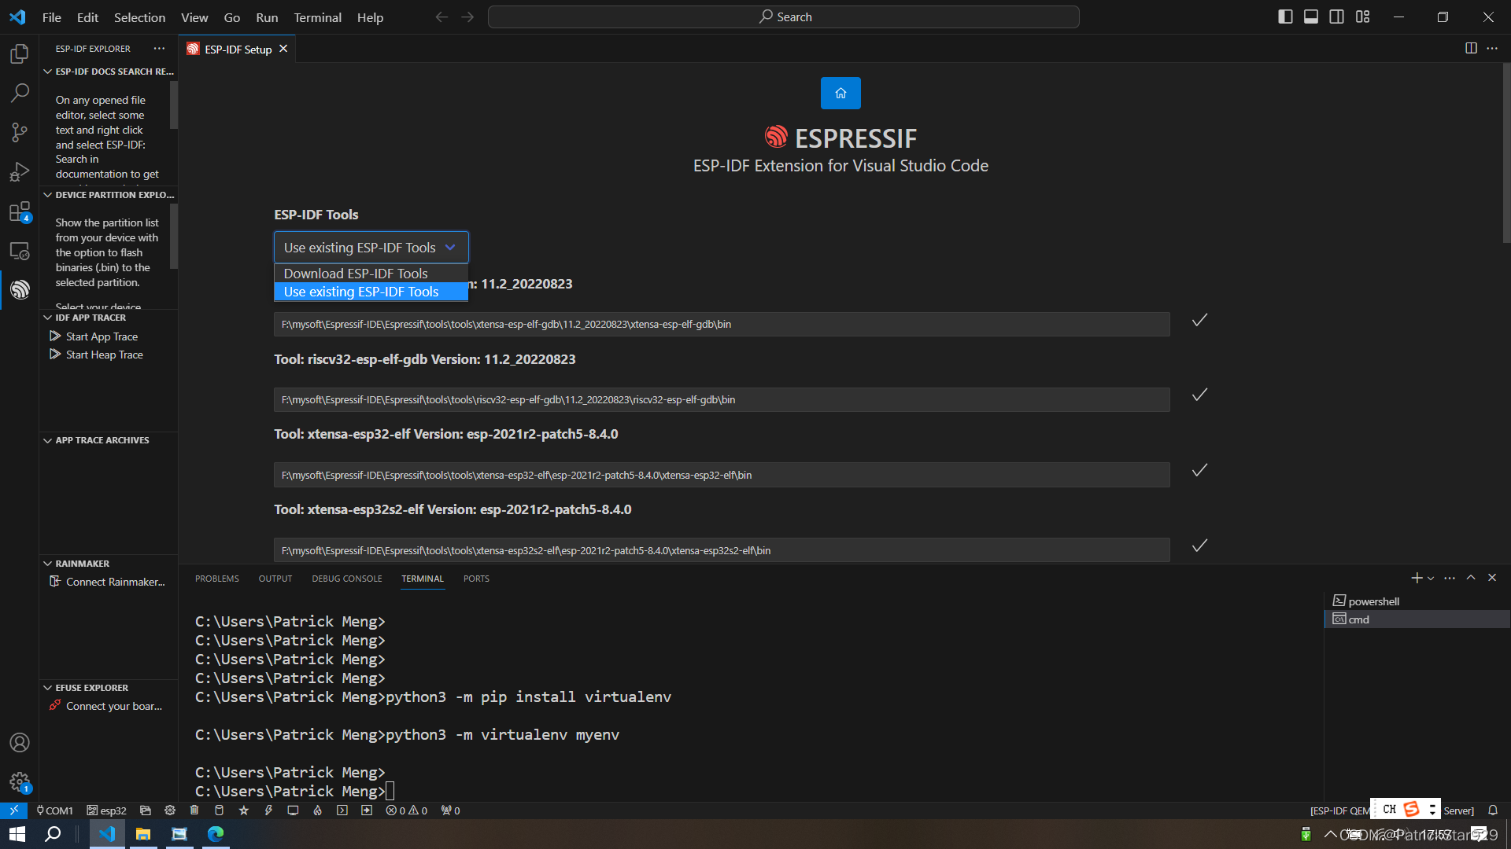Click the xtensa-esp-elf-gdb path field
Image resolution: width=1511 pixels, height=849 pixels.
click(x=722, y=324)
